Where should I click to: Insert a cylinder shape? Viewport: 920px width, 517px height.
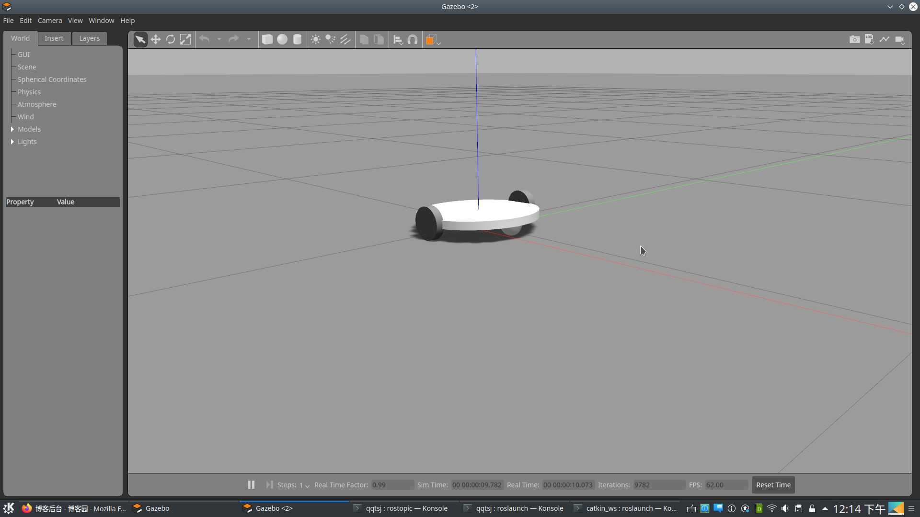pyautogui.click(x=298, y=40)
